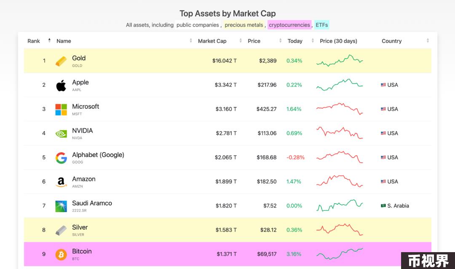
Task: Click the Apple logo icon
Action: [x=61, y=85]
